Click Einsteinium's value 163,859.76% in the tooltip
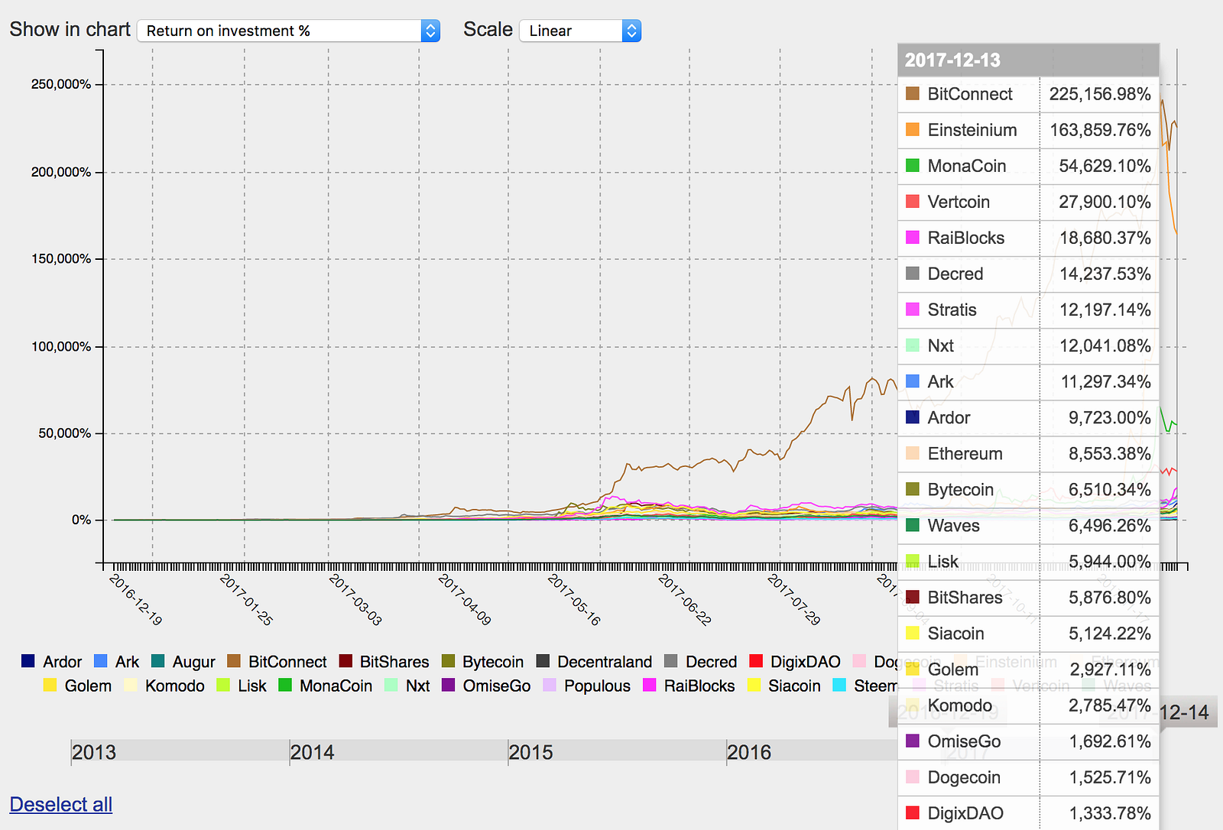 click(1100, 130)
